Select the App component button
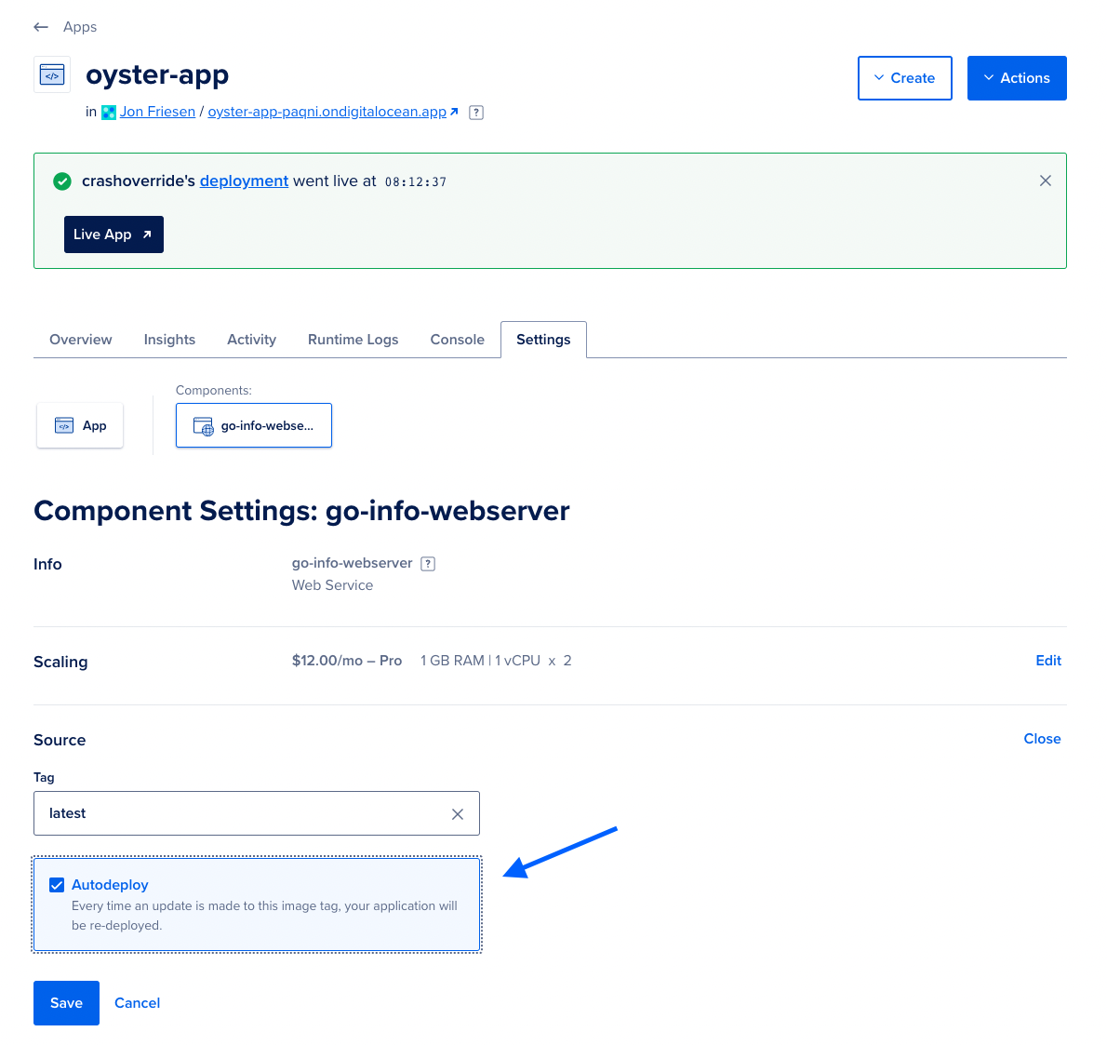The height and width of the screenshot is (1045, 1107). click(79, 425)
